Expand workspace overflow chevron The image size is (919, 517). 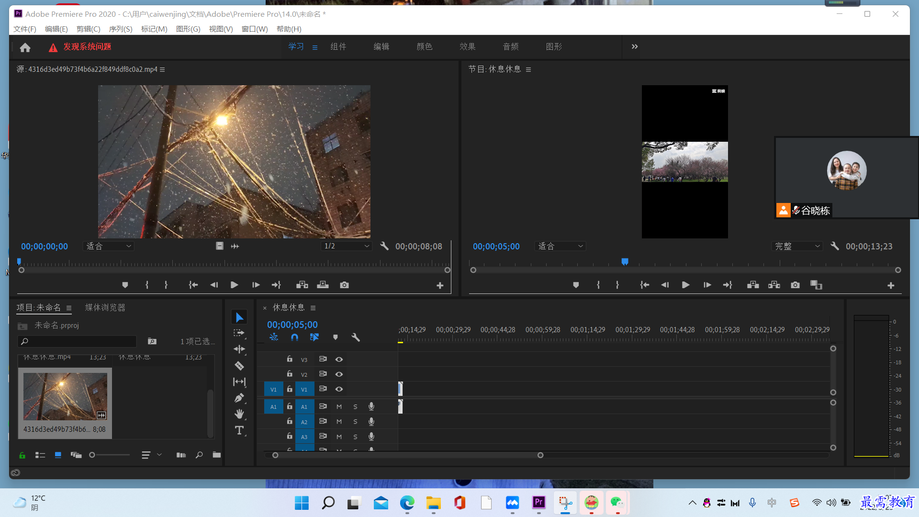pos(635,46)
